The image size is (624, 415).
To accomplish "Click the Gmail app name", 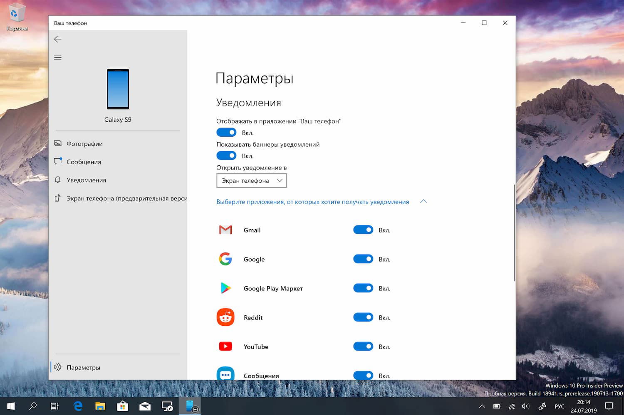I will click(x=252, y=230).
